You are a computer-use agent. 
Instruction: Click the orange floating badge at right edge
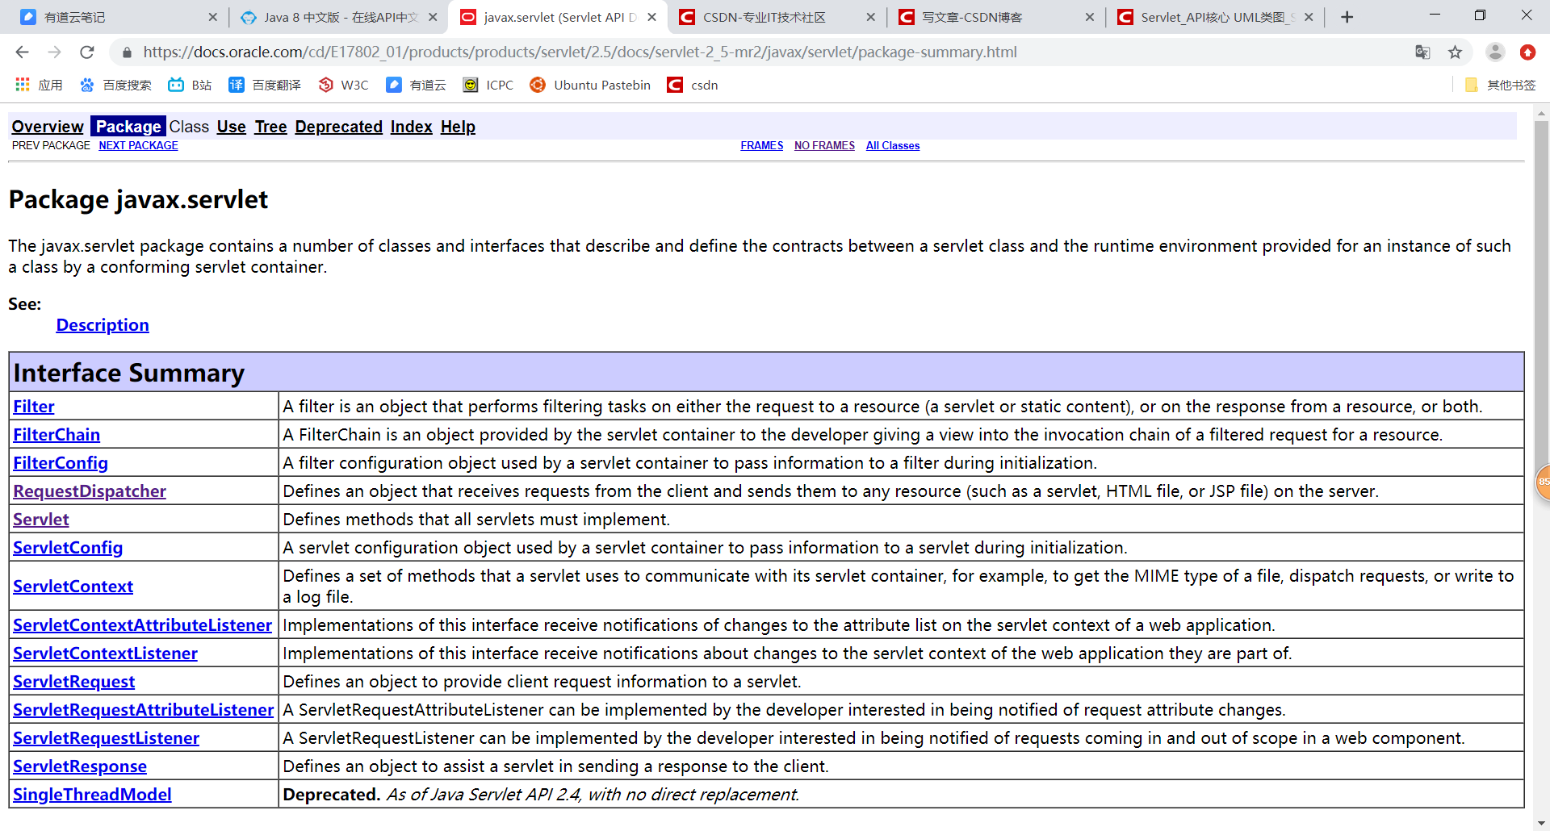point(1543,482)
